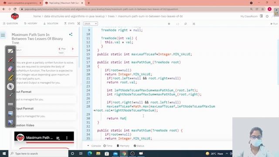279x157 pixels.
Task: Click the Status indicator in bottom bar
Action: [x=139, y=146]
